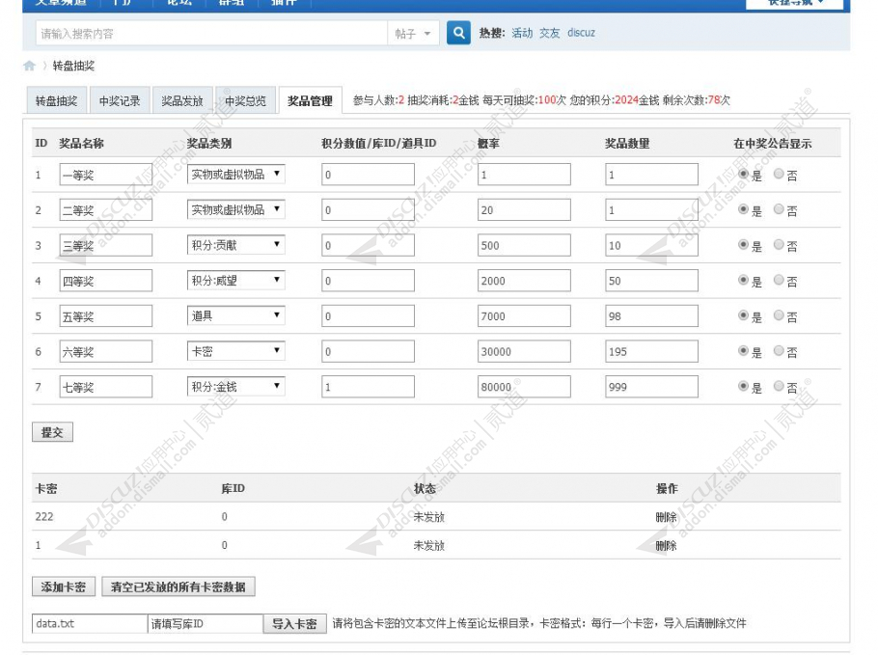The width and height of the screenshot is (878, 655).
Task: Select 否 radio for 二等奖 row
Action: [779, 209]
